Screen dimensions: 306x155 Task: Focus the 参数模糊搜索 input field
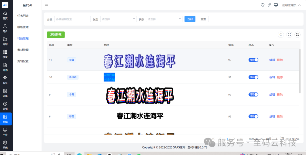tap(73, 19)
